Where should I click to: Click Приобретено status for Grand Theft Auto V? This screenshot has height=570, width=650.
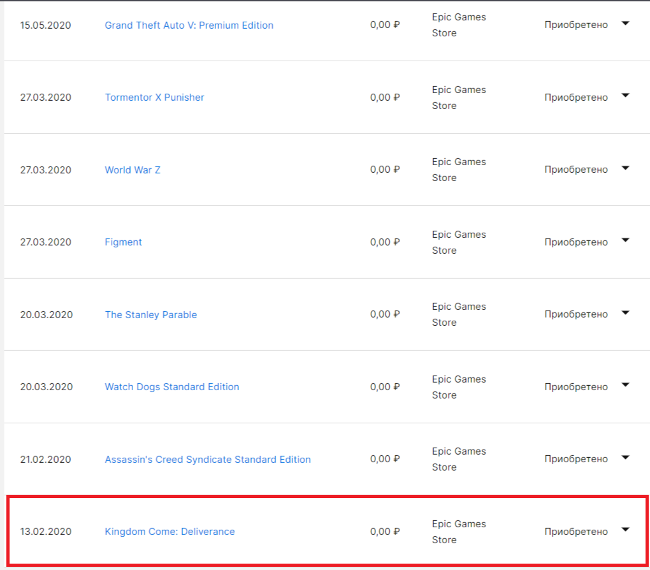click(x=576, y=26)
